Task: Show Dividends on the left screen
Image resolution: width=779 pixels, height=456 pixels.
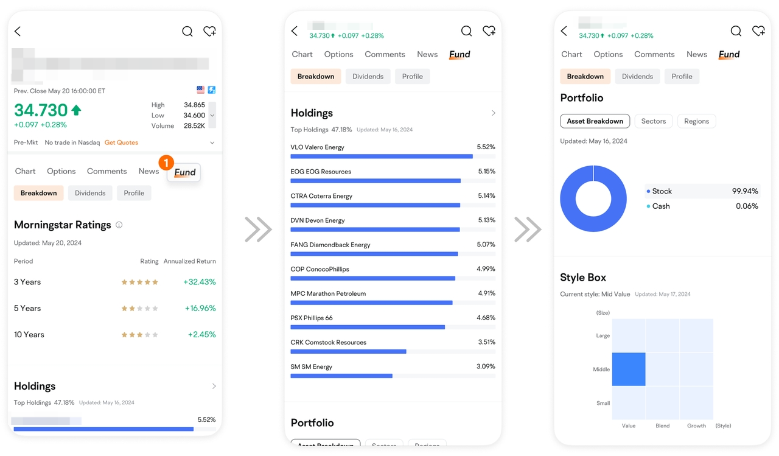Action: (x=90, y=193)
